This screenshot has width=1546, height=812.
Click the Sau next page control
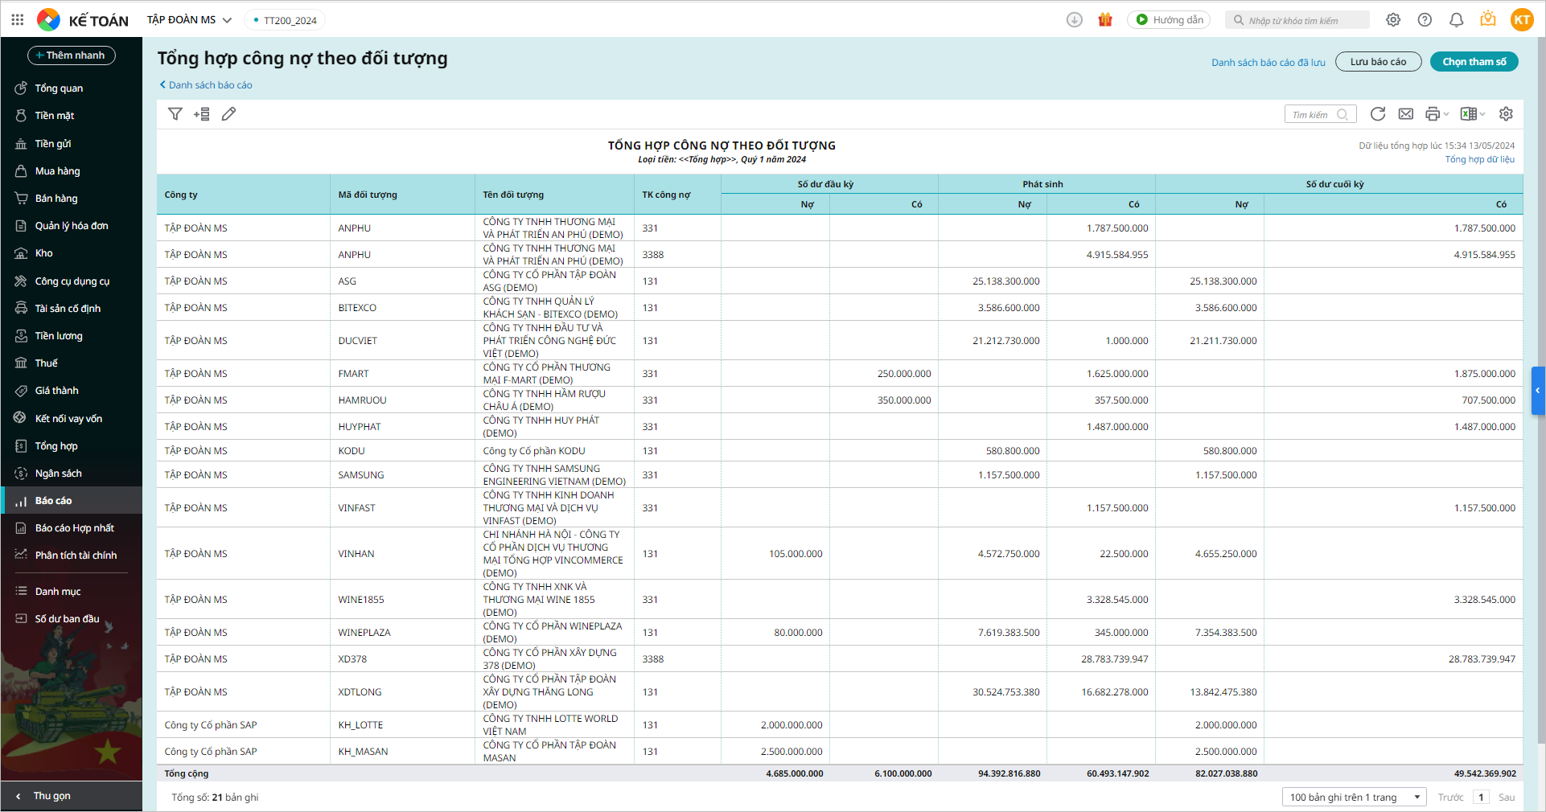1507,798
